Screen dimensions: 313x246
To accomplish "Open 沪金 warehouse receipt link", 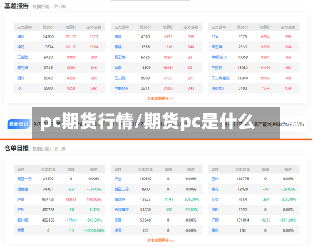I will [118, 179].
